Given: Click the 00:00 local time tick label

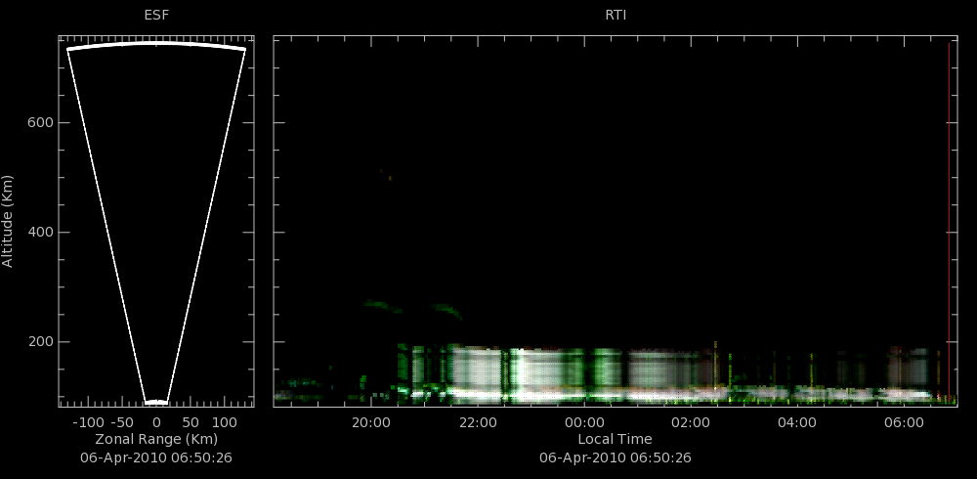Looking at the screenshot, I should [584, 422].
